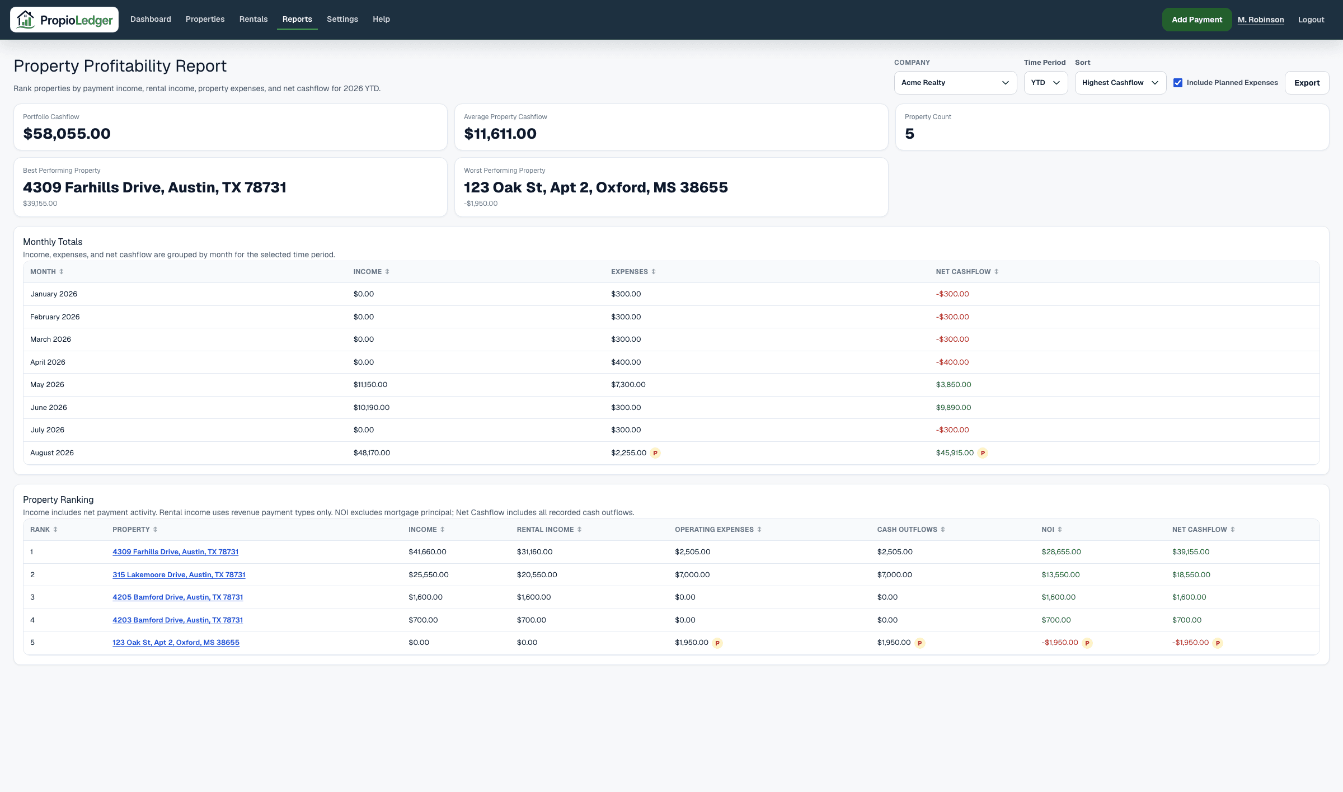The height and width of the screenshot is (792, 1343).
Task: Click the Property Count value 5
Action: [909, 134]
